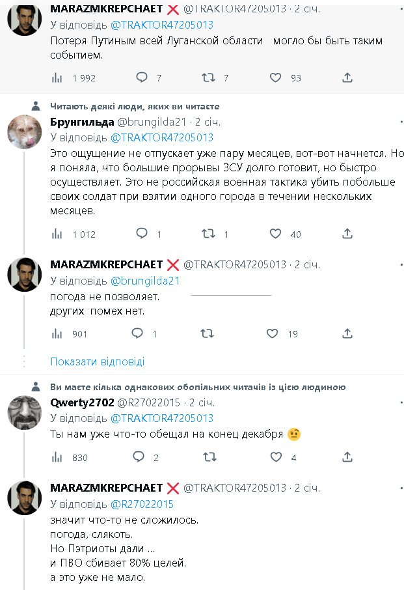View analytics of tweet with 1 992 views
Screen dimensions: 404x590
pos(57,77)
